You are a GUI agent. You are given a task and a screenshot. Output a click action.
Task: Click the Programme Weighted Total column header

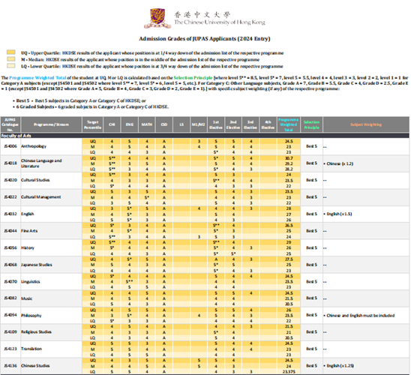click(x=288, y=124)
